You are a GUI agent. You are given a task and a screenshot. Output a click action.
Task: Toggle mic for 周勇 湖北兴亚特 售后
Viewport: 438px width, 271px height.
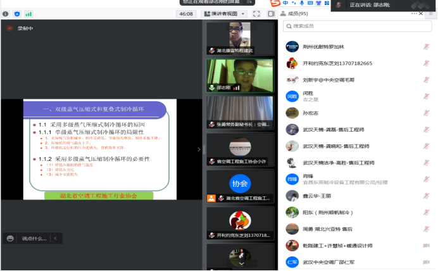tap(426, 229)
